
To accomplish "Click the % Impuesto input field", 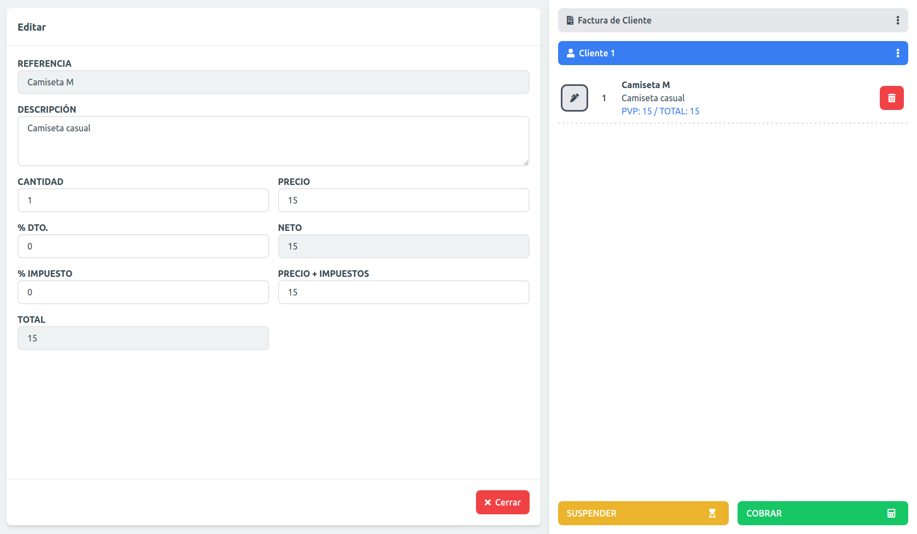I will pyautogui.click(x=143, y=292).
